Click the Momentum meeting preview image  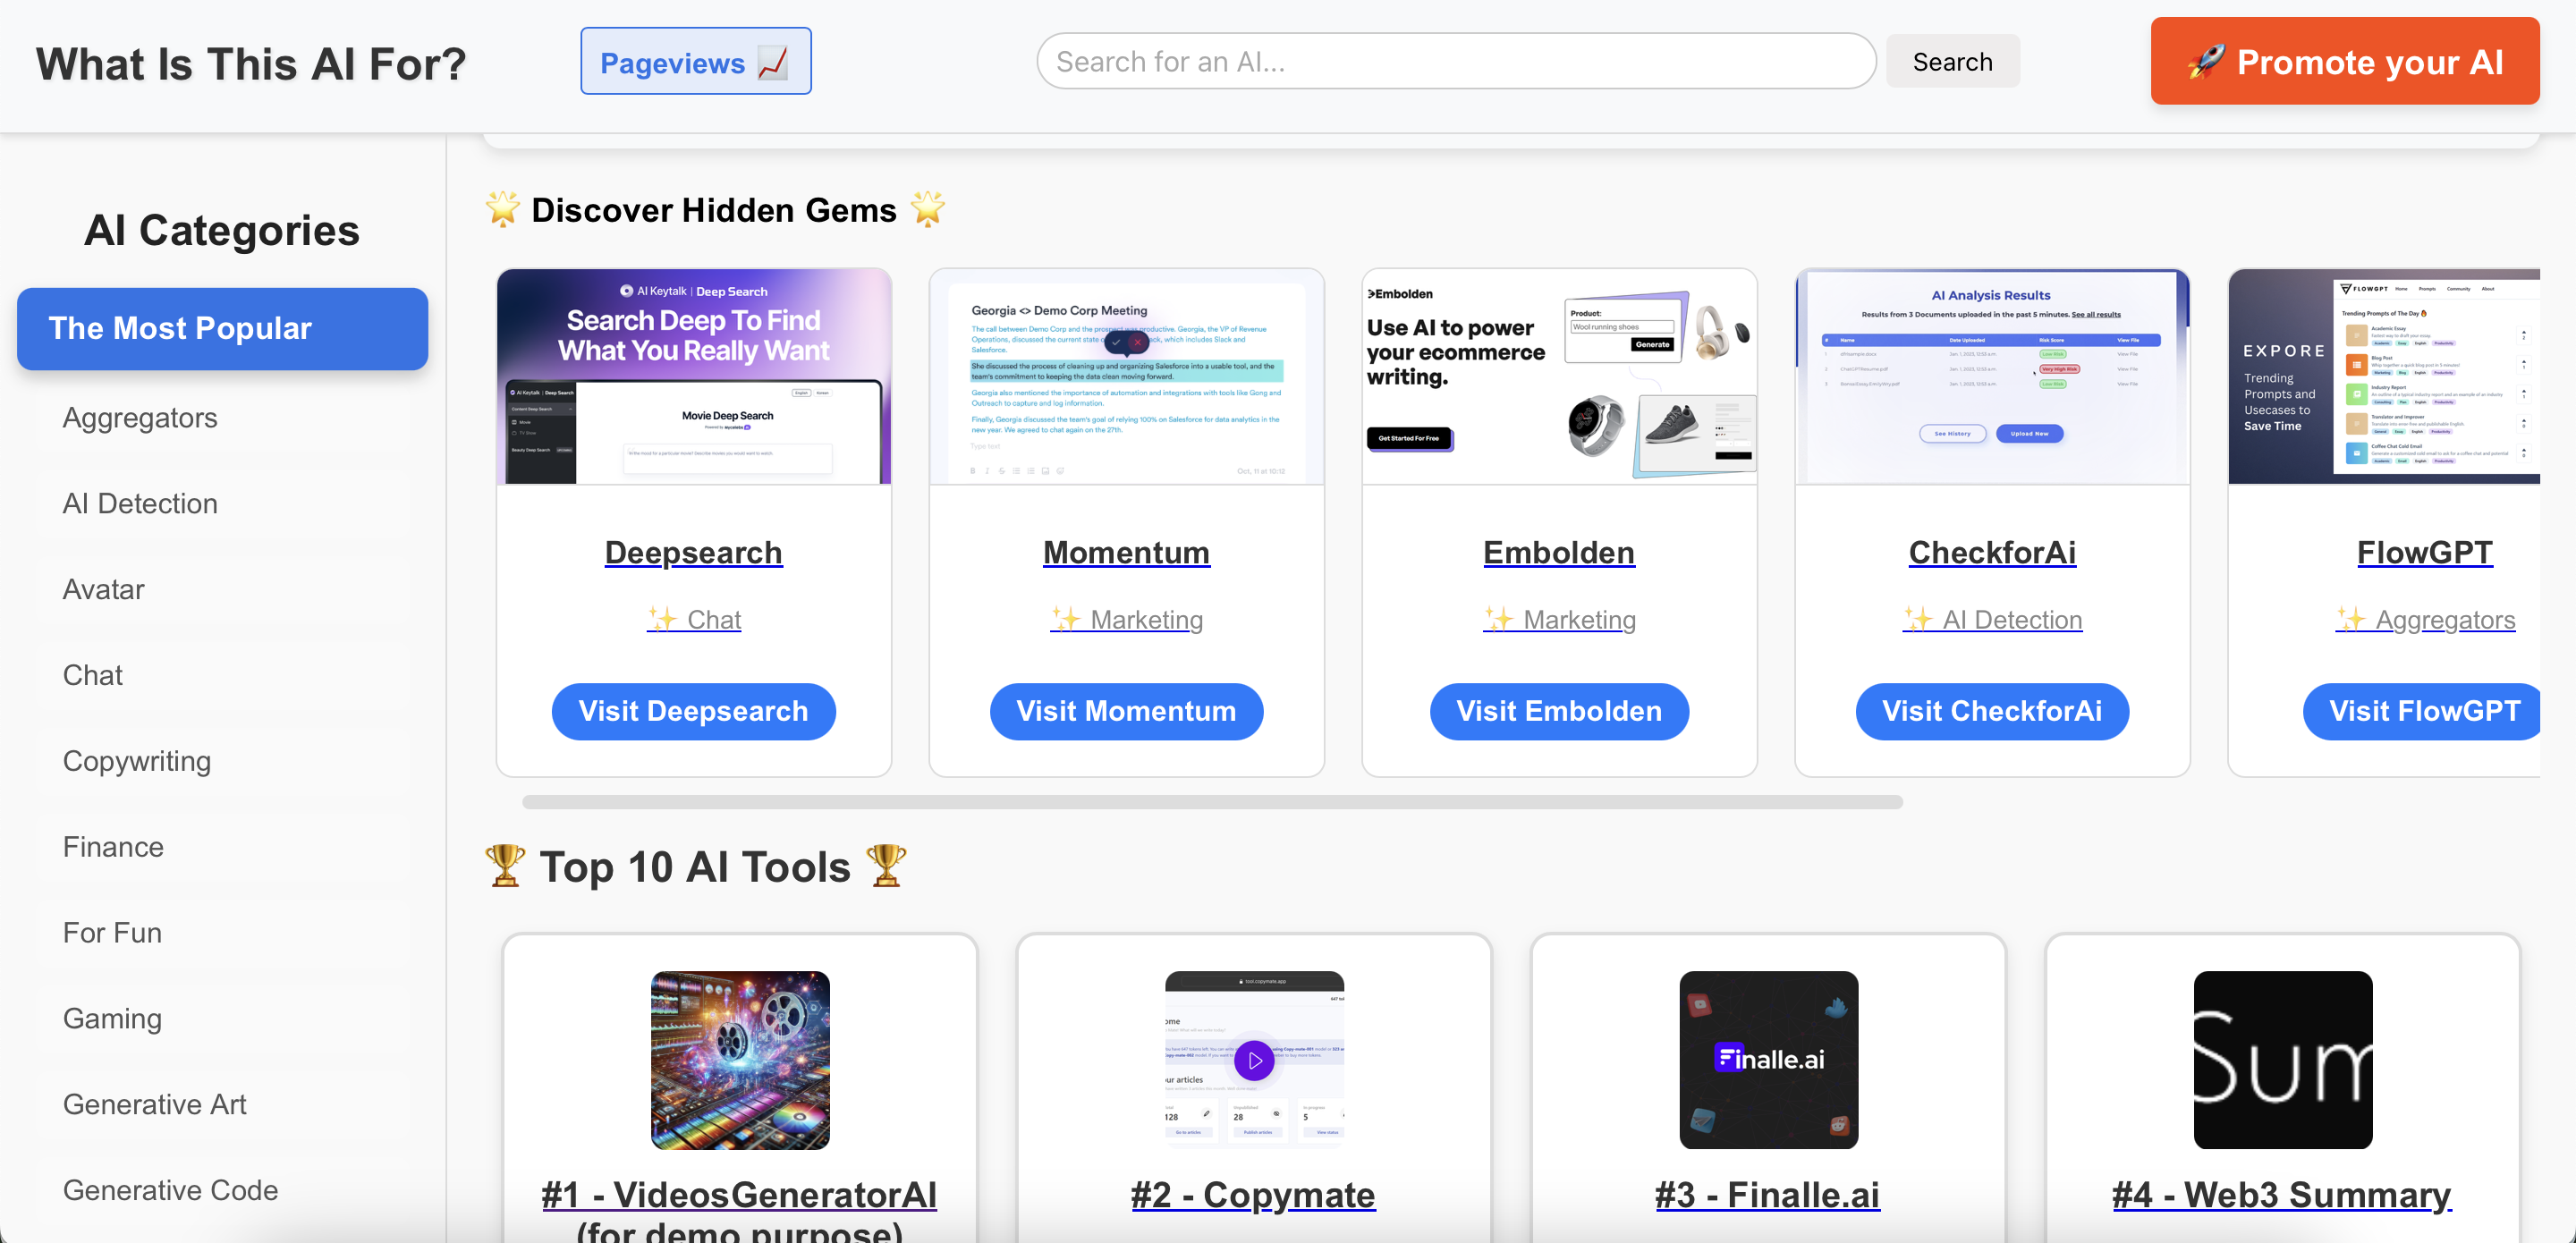tap(1126, 376)
